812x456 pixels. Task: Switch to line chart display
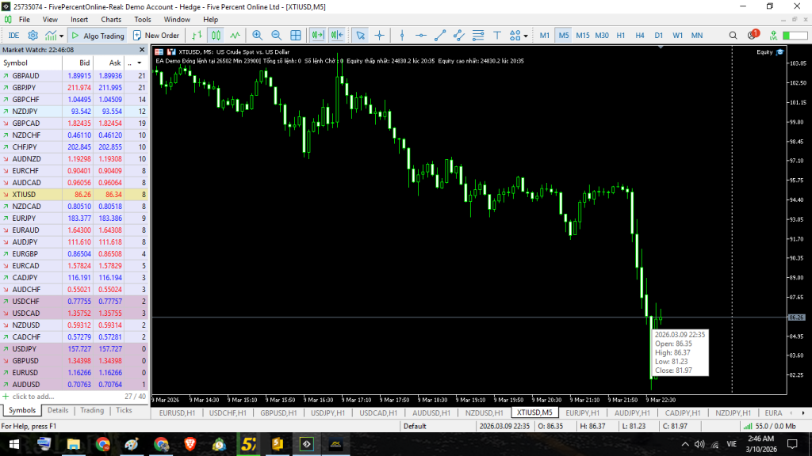pos(235,35)
